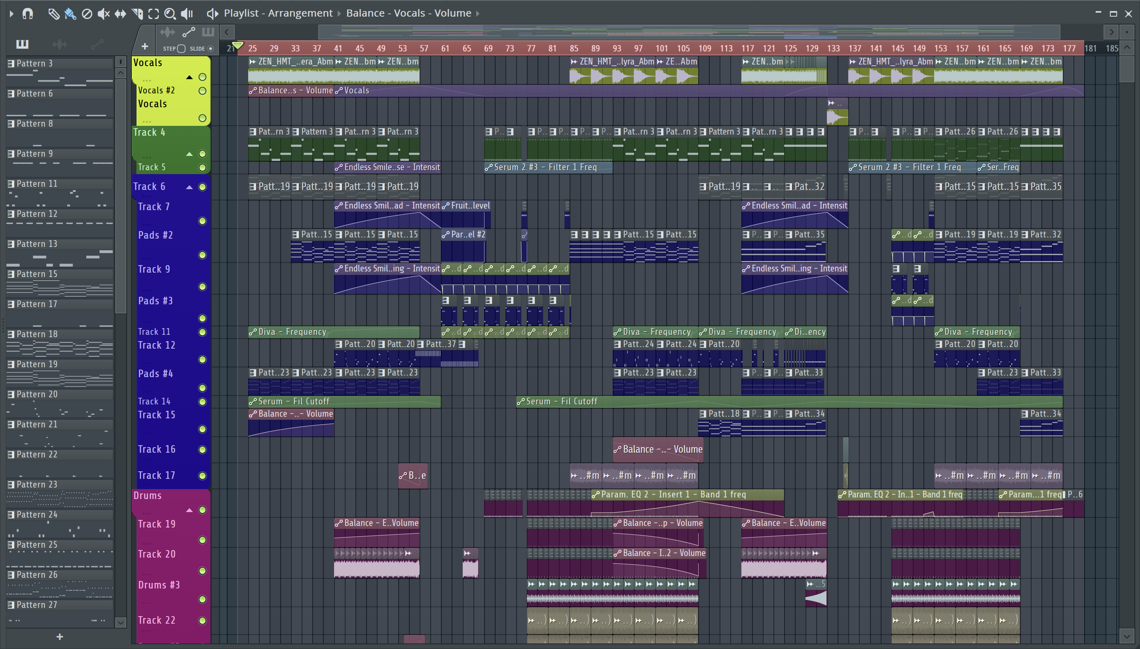Mute the Pads #2 track
Screen dimensions: 1140x649
pos(202,255)
